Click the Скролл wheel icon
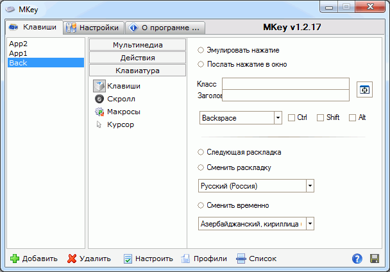Image resolution: width=390 pixels, height=272 pixels. coord(99,99)
